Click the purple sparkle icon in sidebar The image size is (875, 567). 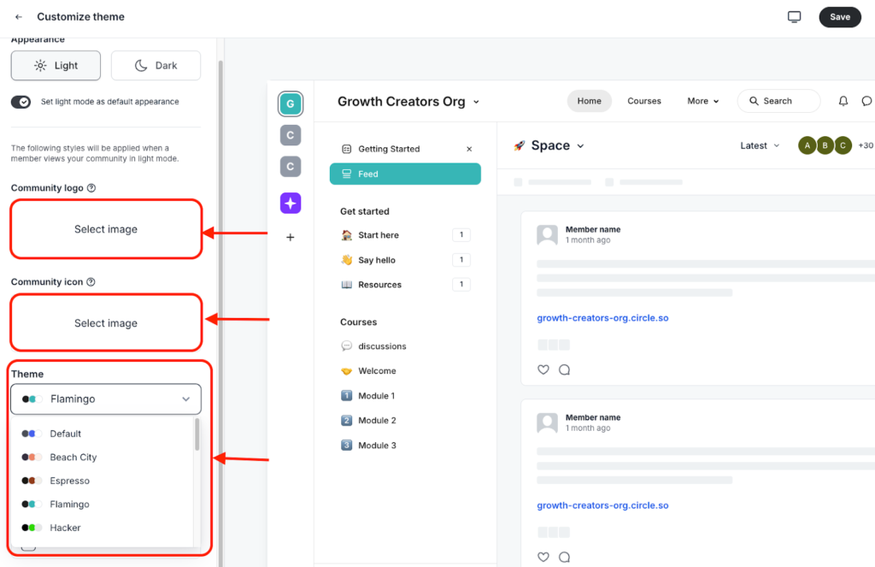(x=291, y=203)
